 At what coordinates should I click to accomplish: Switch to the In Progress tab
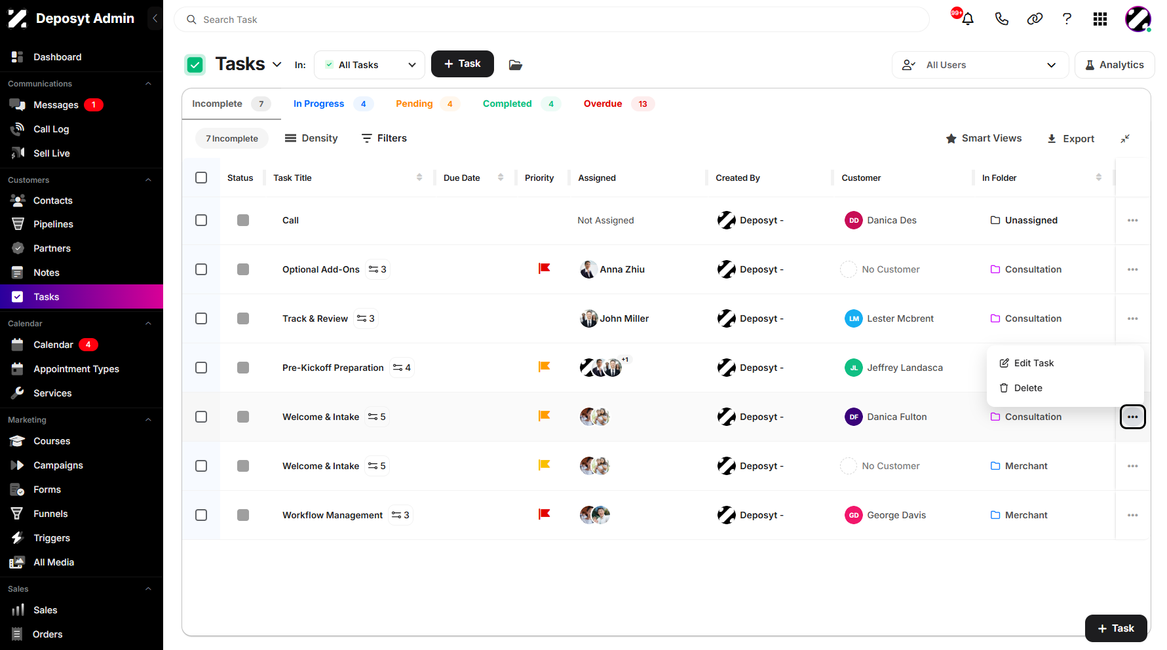coord(333,104)
